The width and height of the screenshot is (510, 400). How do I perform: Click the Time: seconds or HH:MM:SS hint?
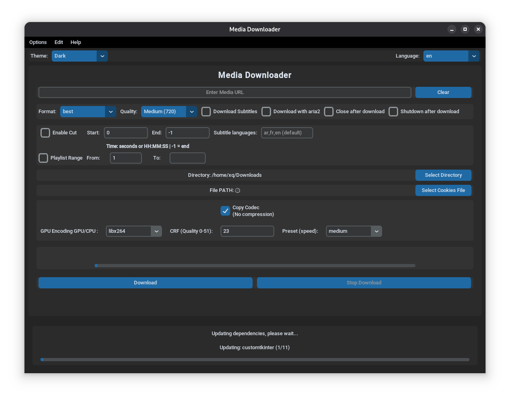tap(148, 146)
